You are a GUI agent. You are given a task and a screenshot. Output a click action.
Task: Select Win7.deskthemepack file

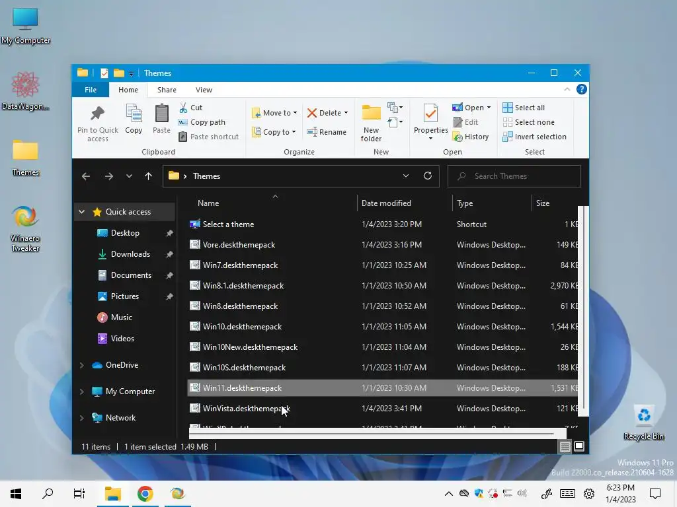coord(383,265)
